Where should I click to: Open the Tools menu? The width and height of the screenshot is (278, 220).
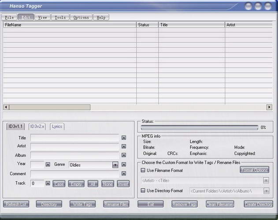[60, 17]
